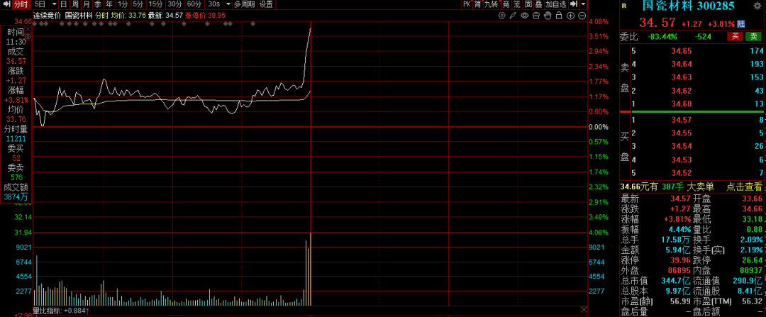Viewport: 766px width, 317px height.
Task: Open the 点击查看 large order link
Action: 744,186
